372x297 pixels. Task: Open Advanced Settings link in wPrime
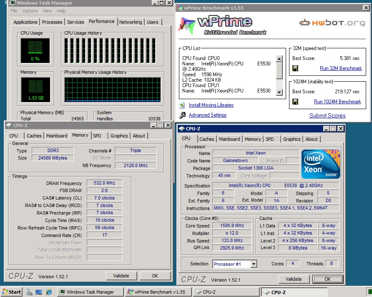click(x=208, y=115)
